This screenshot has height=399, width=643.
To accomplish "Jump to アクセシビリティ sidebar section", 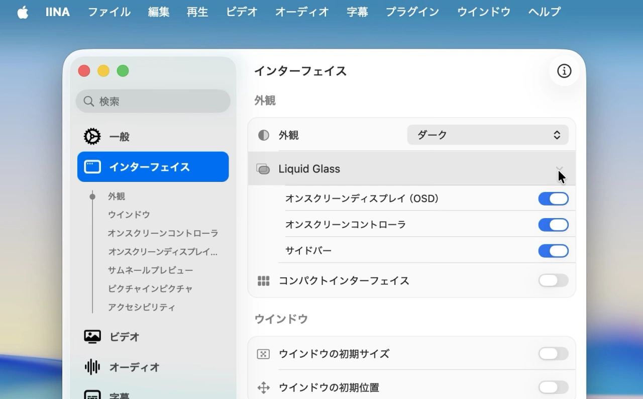I will click(142, 307).
